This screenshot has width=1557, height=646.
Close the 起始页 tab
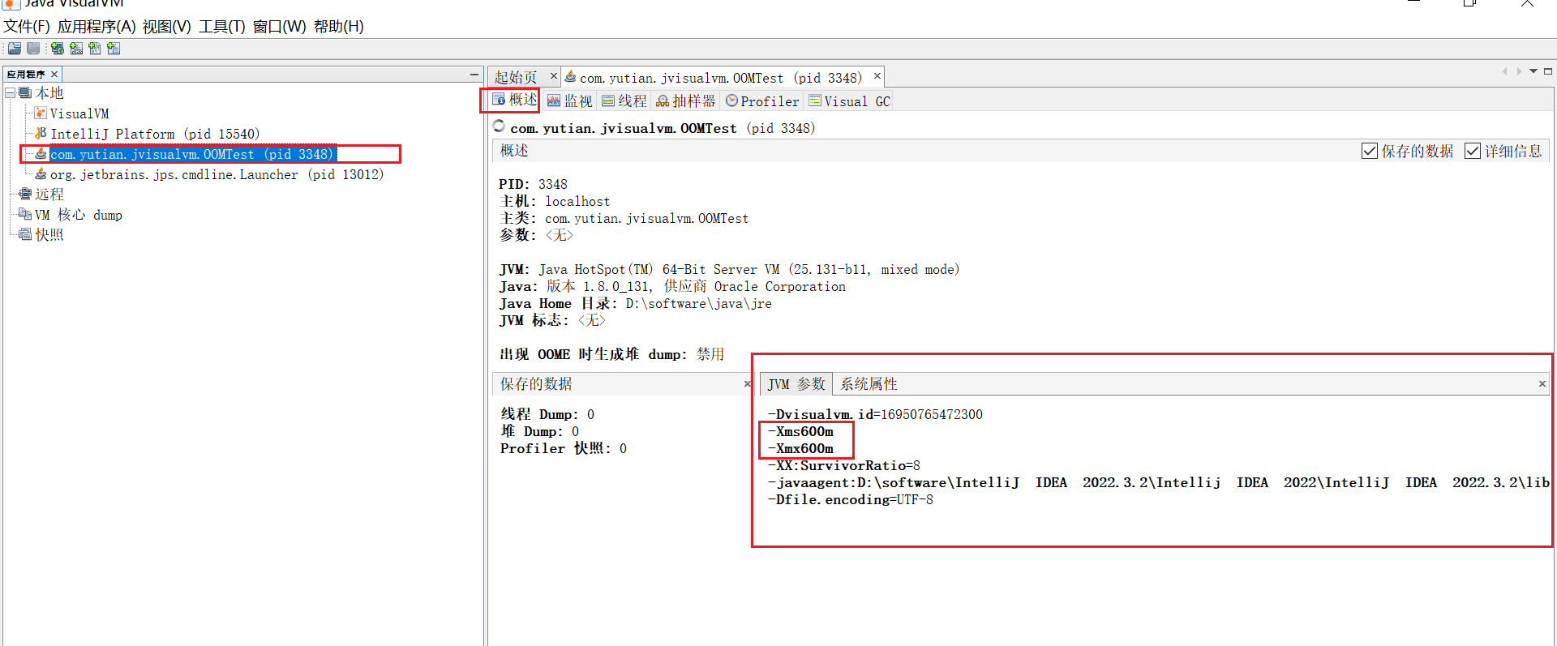pos(554,76)
